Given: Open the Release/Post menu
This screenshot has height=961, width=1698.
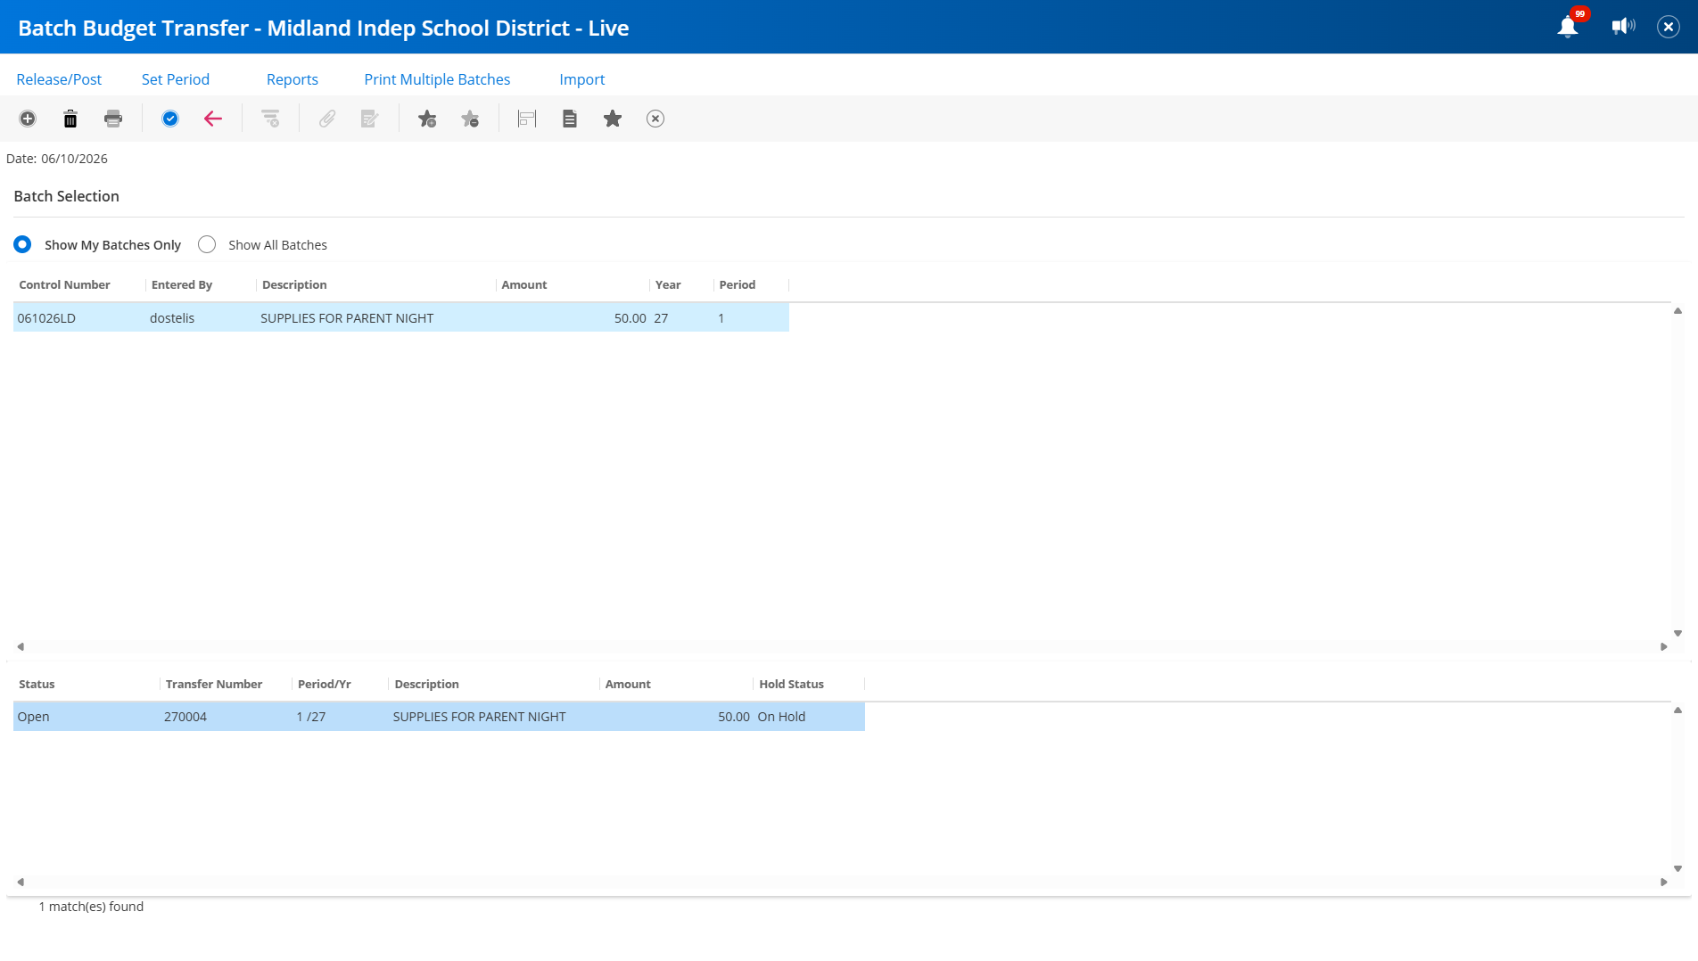Looking at the screenshot, I should click(x=59, y=79).
